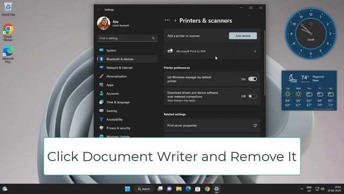The height and width of the screenshot is (194, 344).
Task: Click the network icon in system tray
Action: pyautogui.click(x=317, y=189)
